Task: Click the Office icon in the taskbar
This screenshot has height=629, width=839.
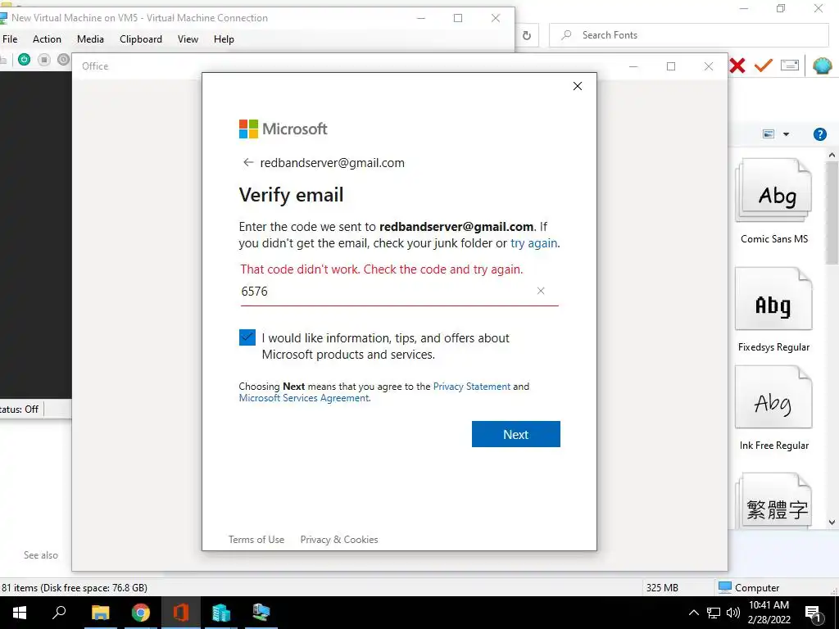Action: (181, 613)
